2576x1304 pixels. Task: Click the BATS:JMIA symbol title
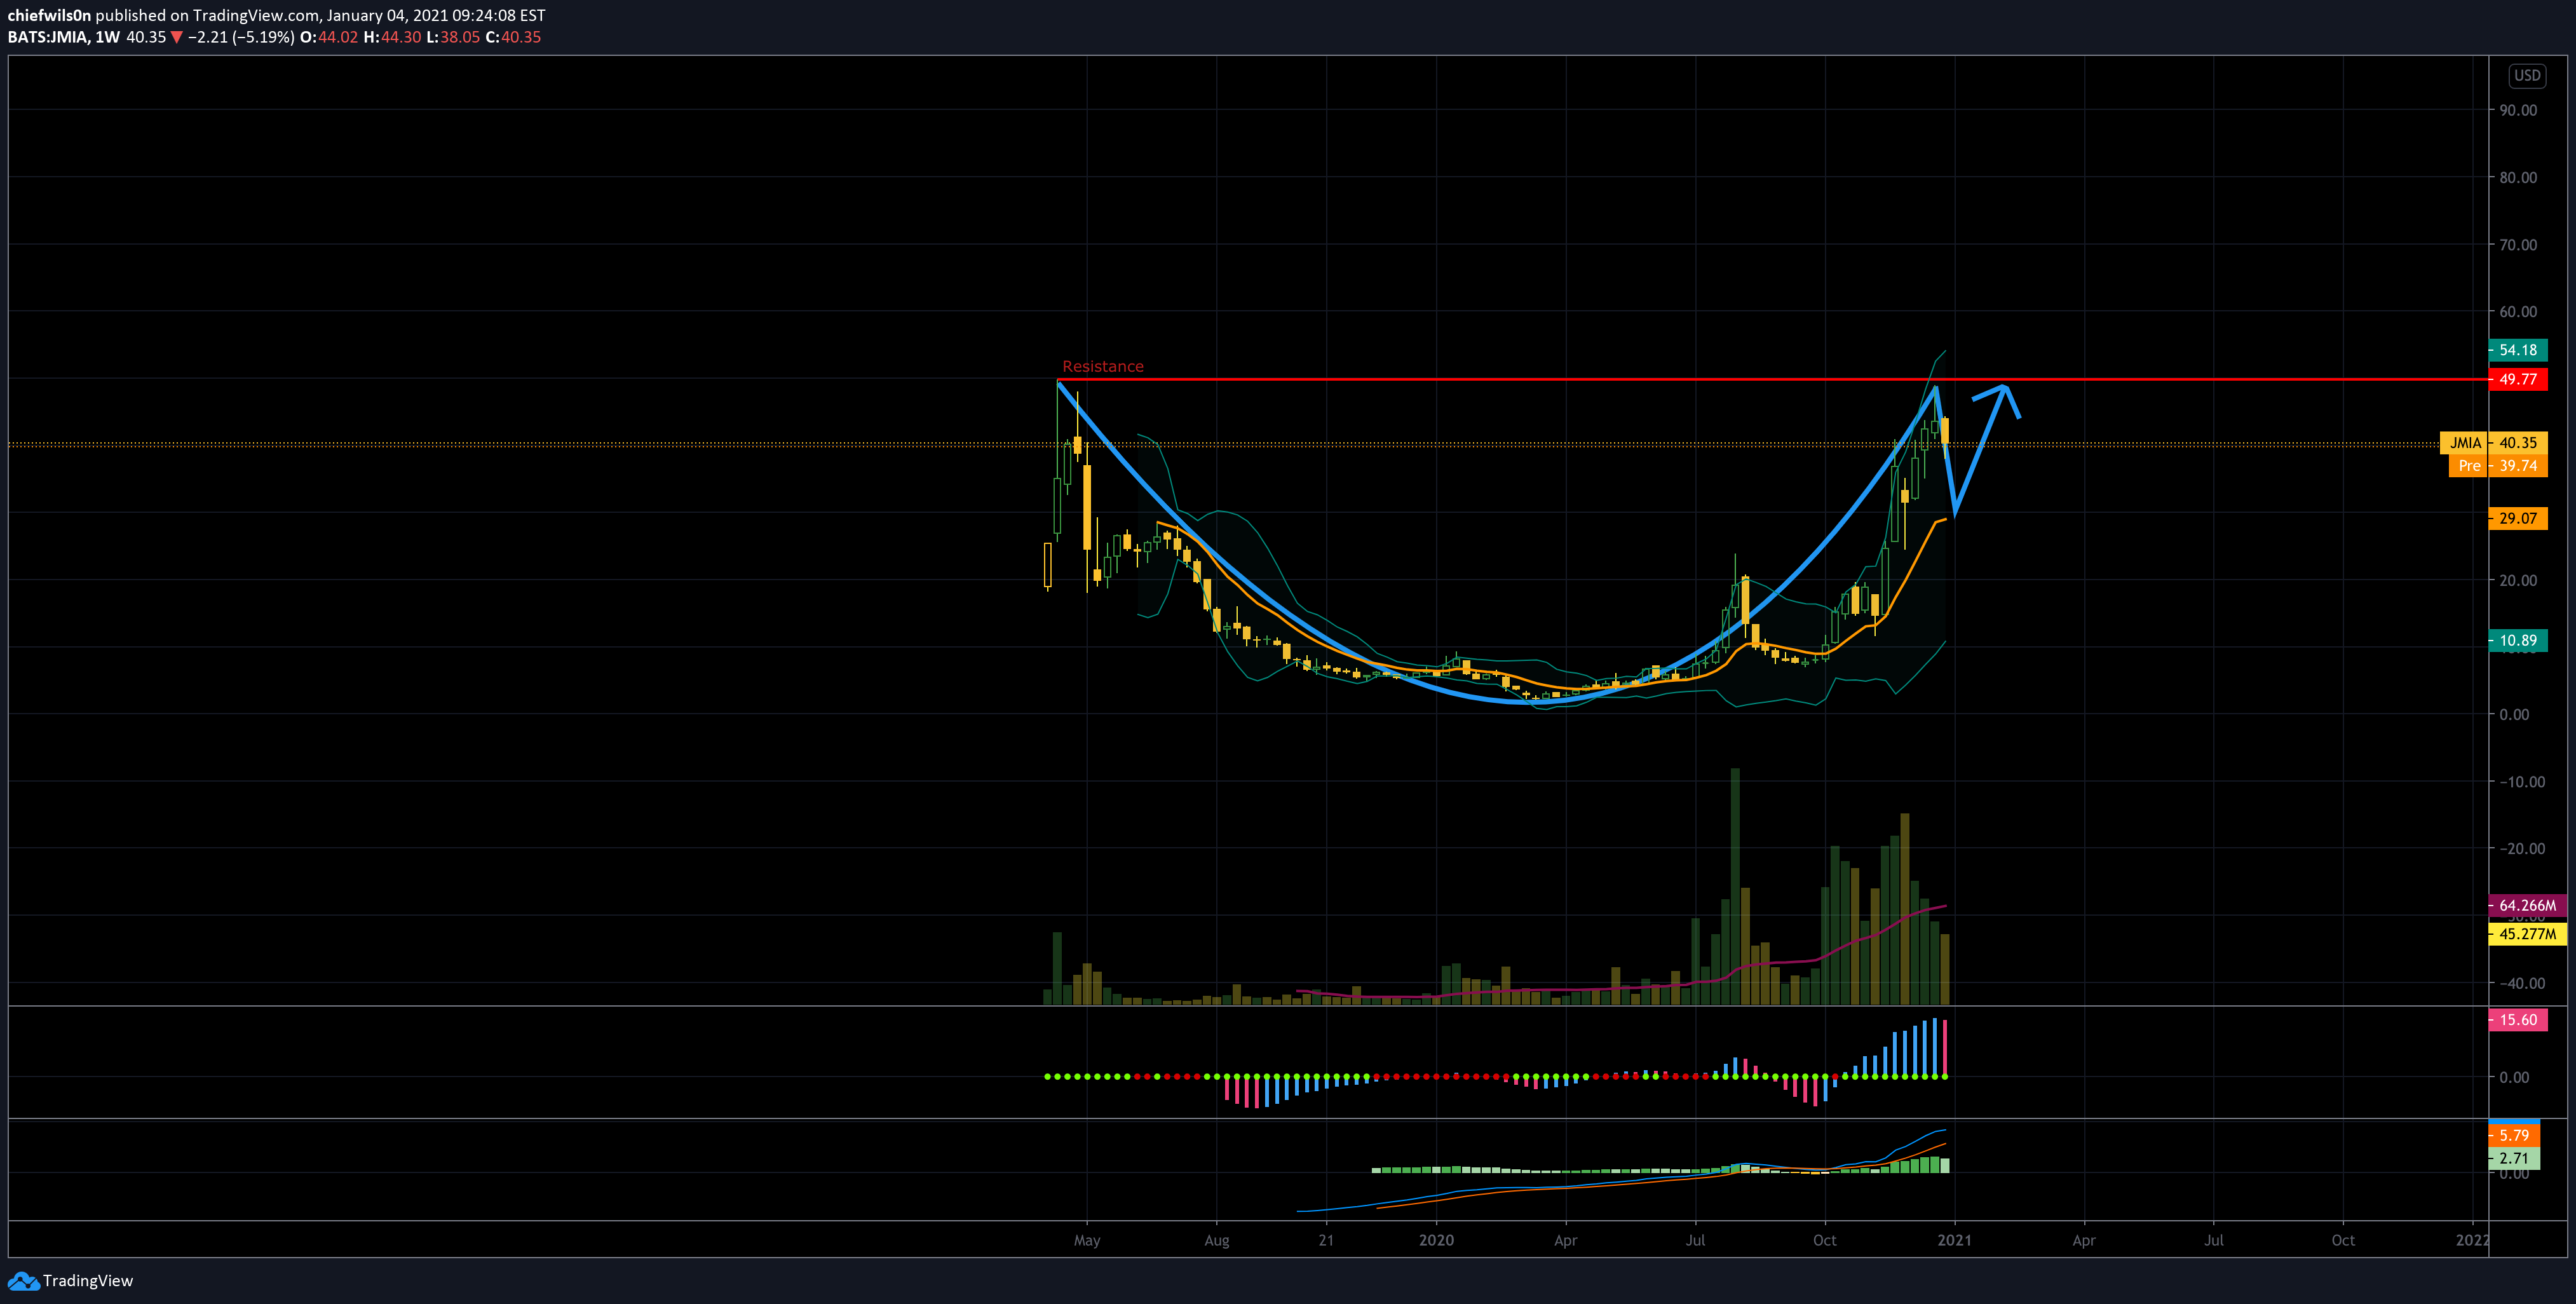(x=48, y=37)
